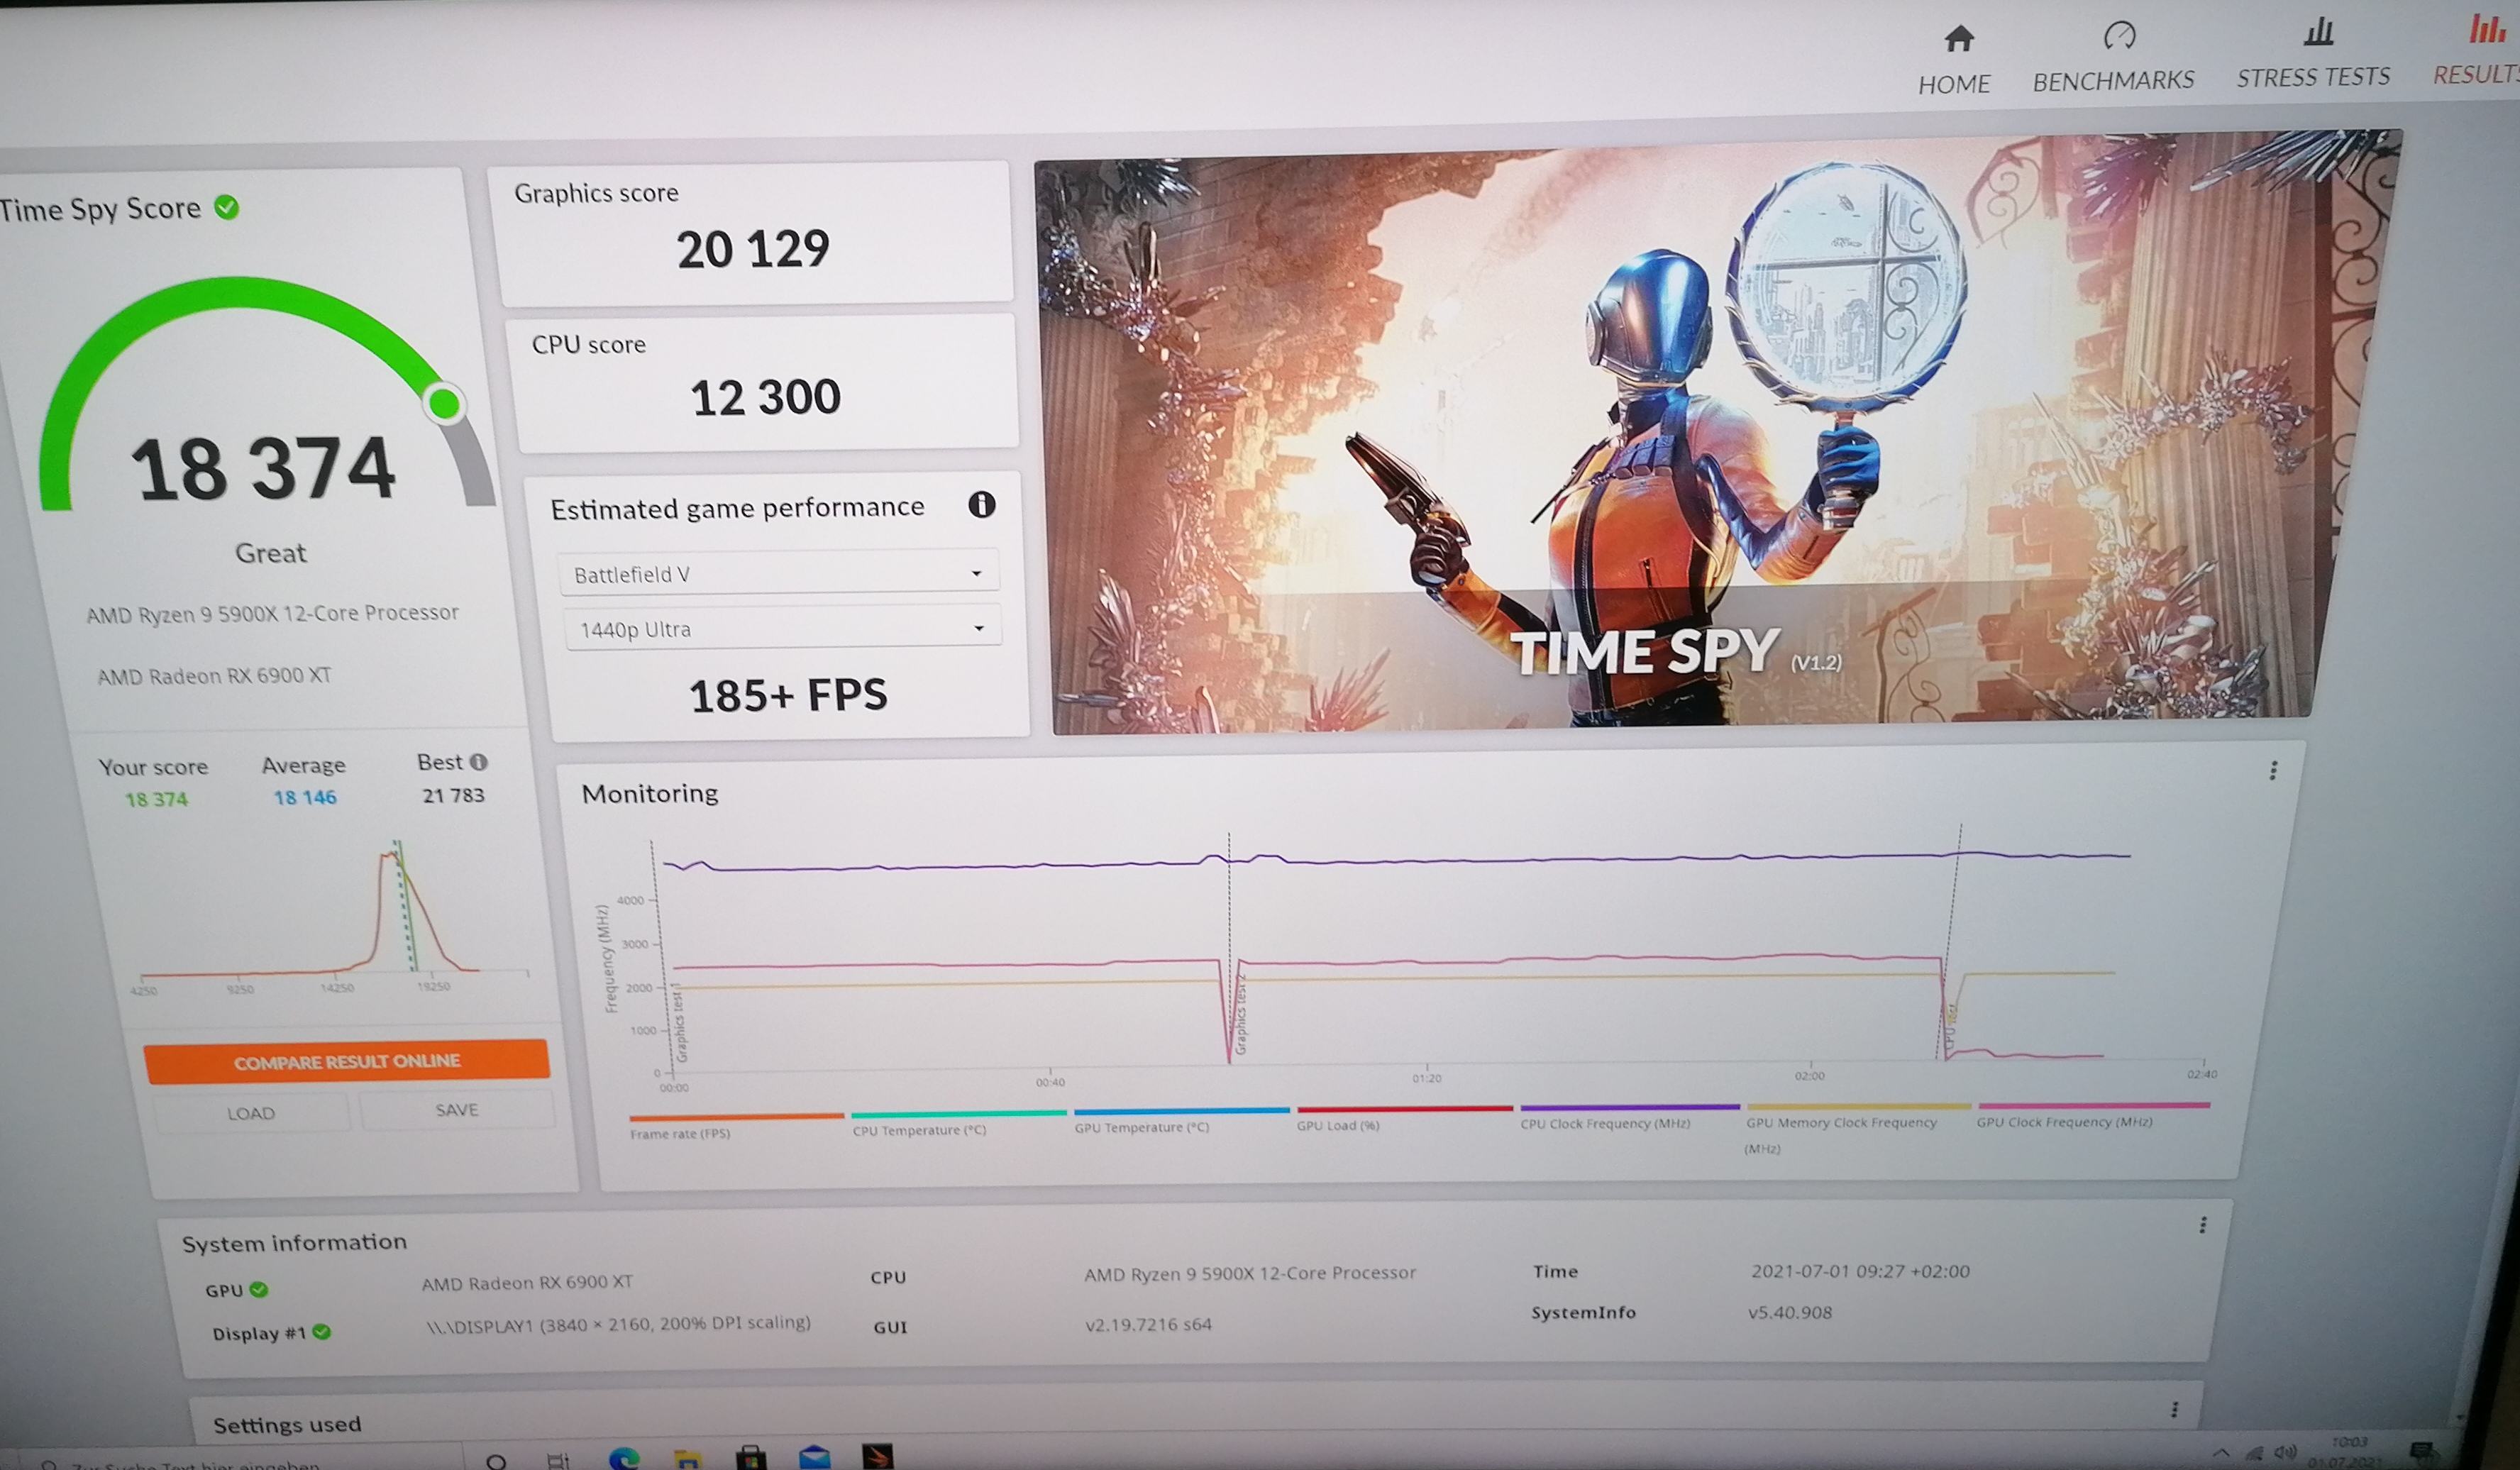This screenshot has height=1470, width=2520.
Task: Click the SystemInfo version v5.40.908
Action: tap(1790, 1312)
